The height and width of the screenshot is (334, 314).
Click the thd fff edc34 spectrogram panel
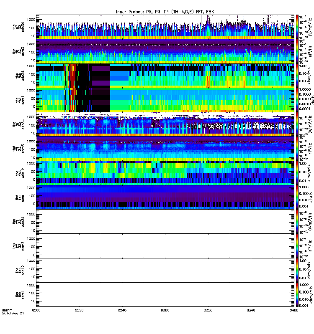point(165,124)
